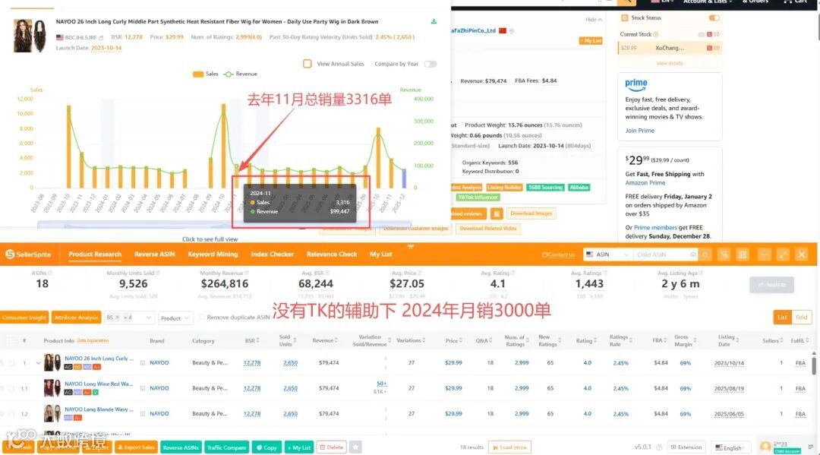The width and height of the screenshot is (820, 455).
Task: Open NAYOO 26 Inch Long Curly product link
Action: pos(99,359)
